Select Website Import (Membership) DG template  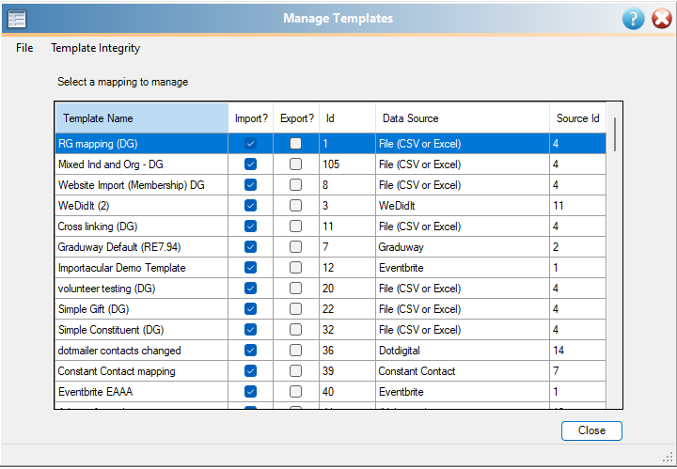click(x=142, y=184)
